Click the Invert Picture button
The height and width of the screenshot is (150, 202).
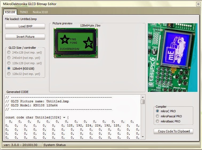[25, 37]
